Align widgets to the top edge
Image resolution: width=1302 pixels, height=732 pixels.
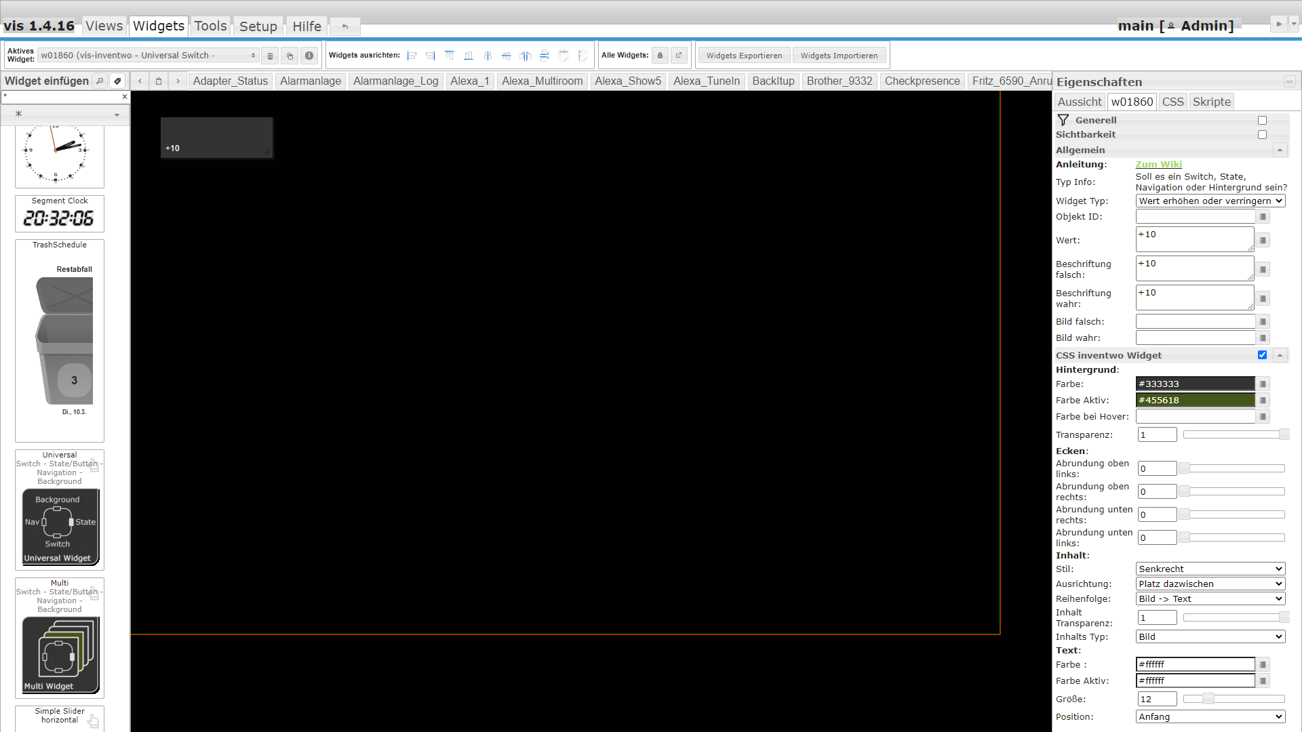pos(450,56)
